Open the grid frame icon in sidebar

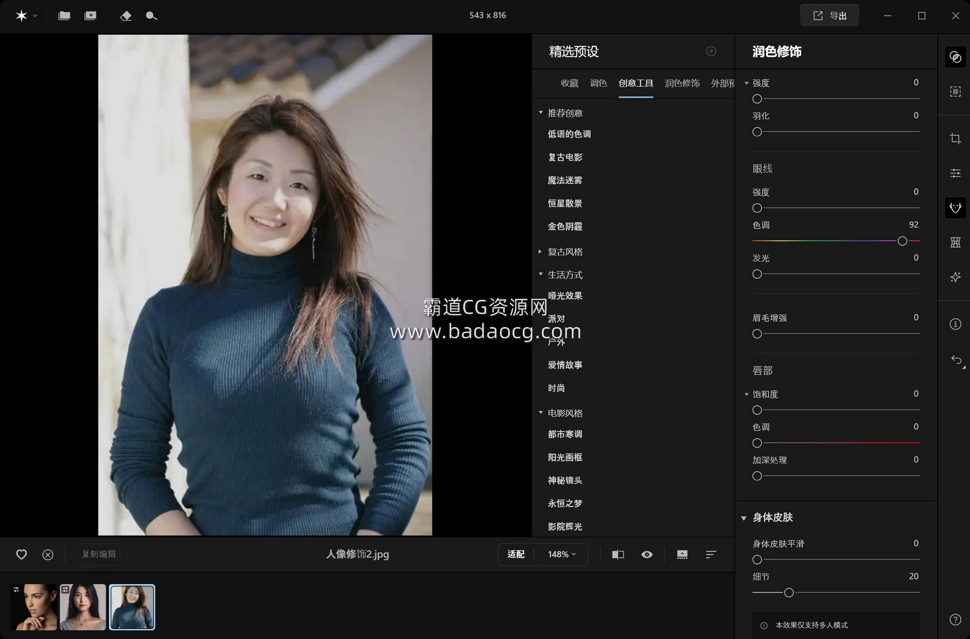955,242
